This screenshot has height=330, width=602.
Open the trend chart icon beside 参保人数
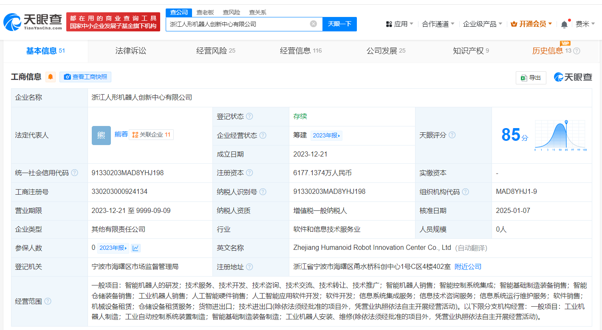point(136,248)
